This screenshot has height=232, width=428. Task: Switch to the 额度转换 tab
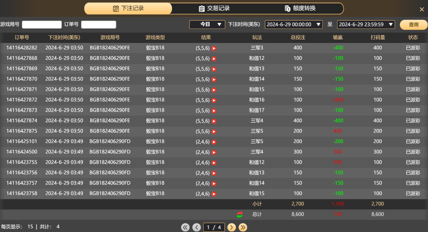[300, 8]
